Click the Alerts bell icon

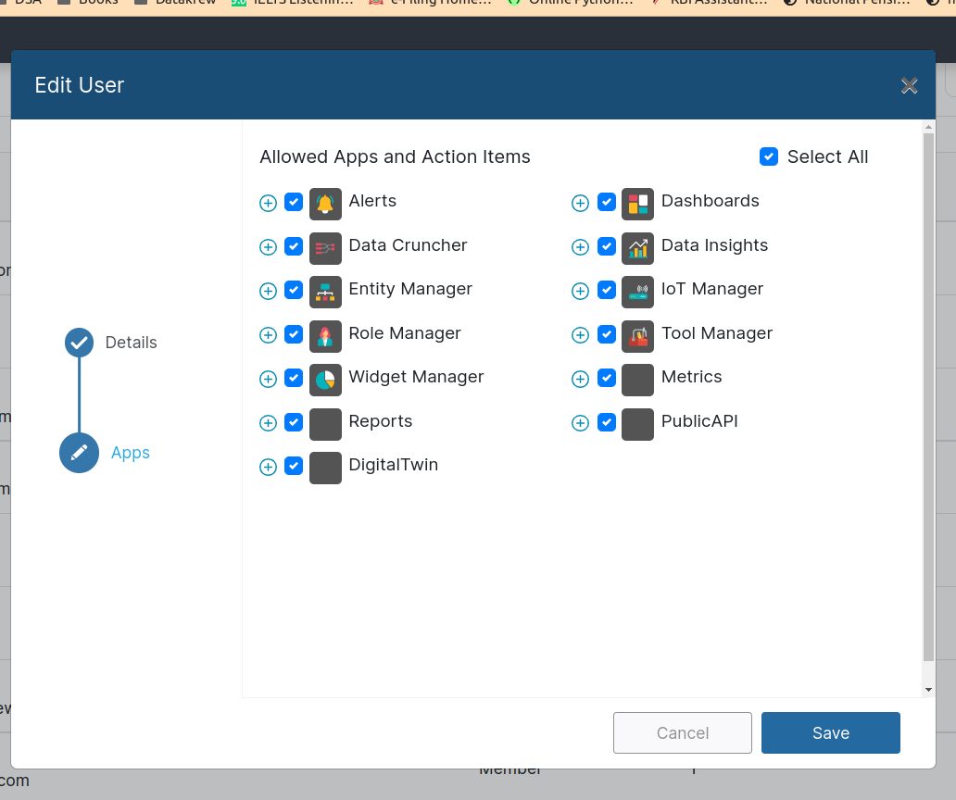325,202
